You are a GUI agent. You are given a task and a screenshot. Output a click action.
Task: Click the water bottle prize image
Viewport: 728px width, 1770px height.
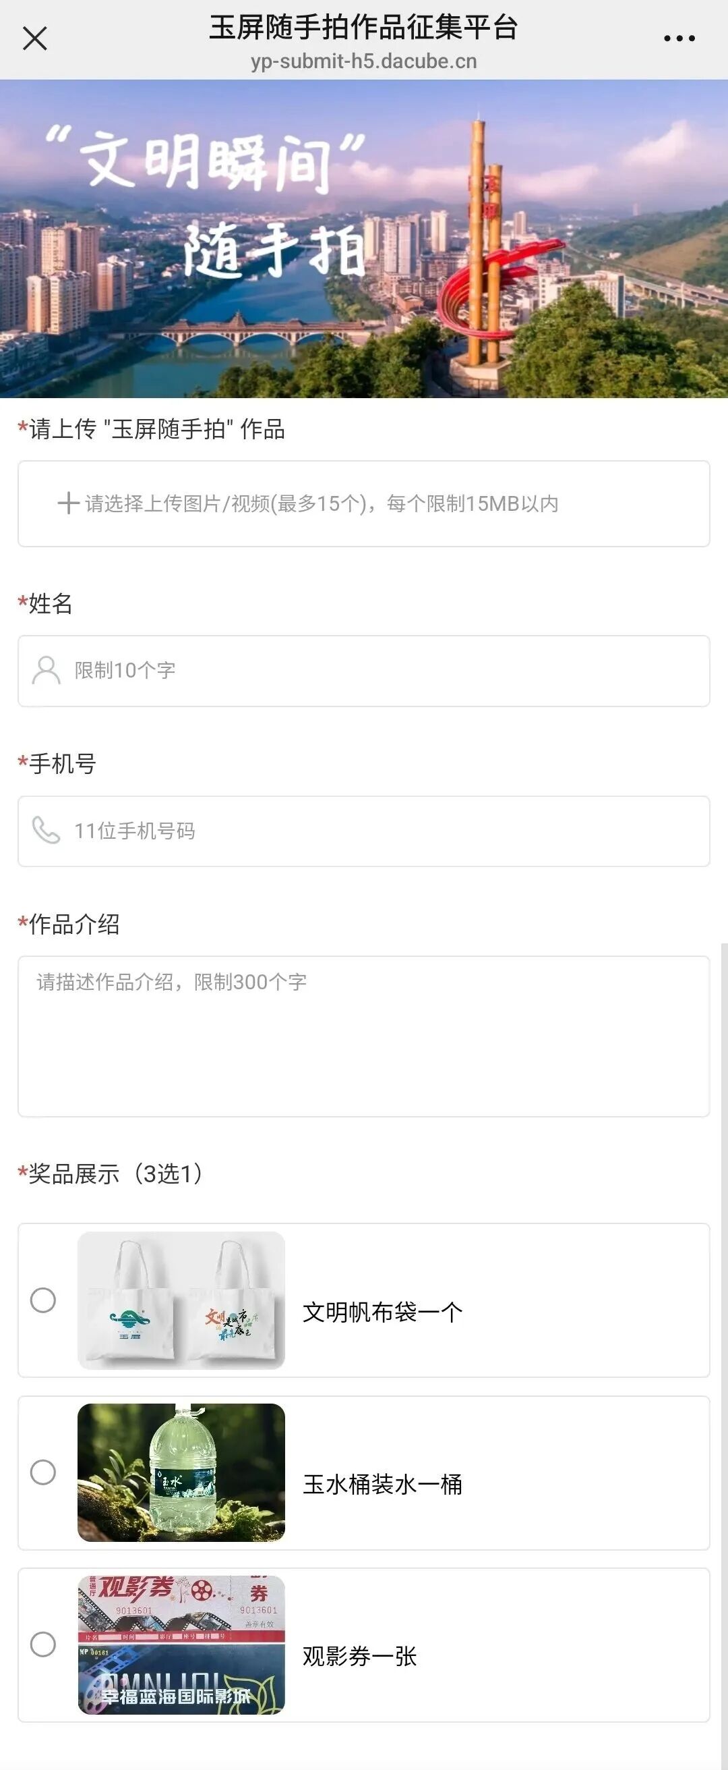181,1472
